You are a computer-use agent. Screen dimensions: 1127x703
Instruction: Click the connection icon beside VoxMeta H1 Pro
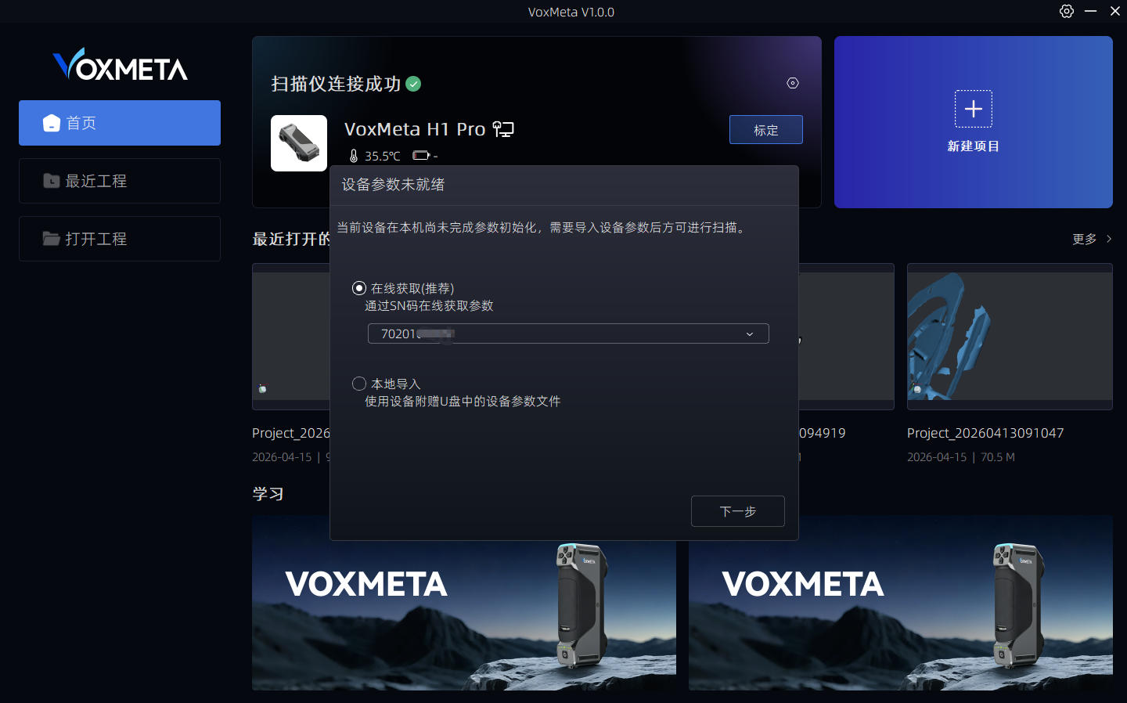click(x=503, y=129)
